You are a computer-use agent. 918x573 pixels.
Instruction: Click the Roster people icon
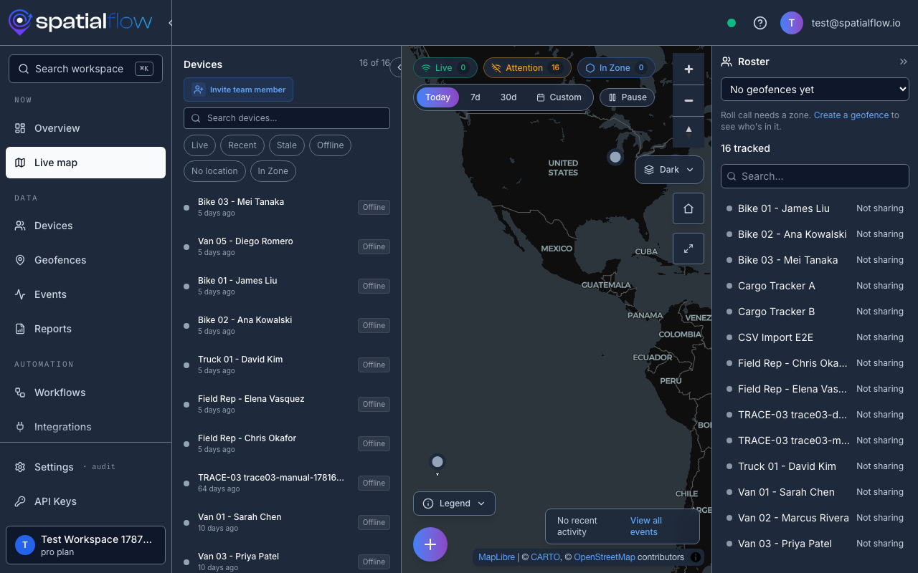click(x=727, y=62)
